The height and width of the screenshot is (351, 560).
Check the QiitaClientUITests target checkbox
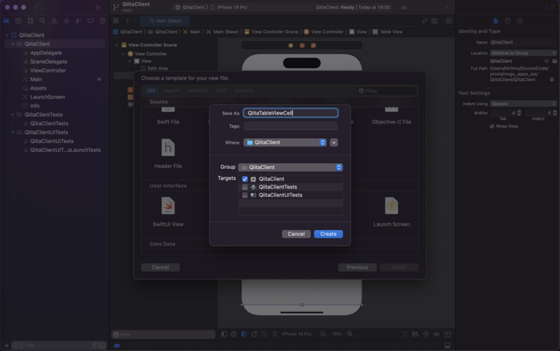(244, 195)
